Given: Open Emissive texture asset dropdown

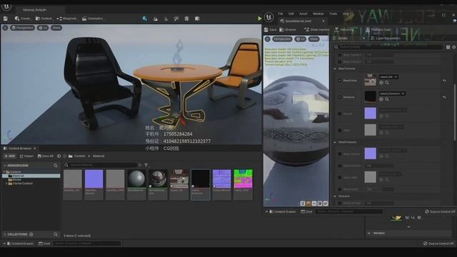Looking at the screenshot, I should (392, 94).
